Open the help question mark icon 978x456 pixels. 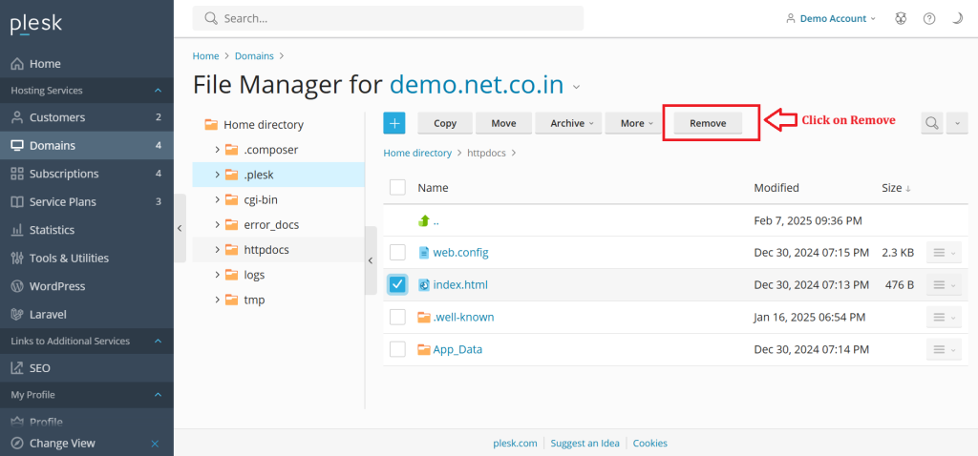coord(929,19)
